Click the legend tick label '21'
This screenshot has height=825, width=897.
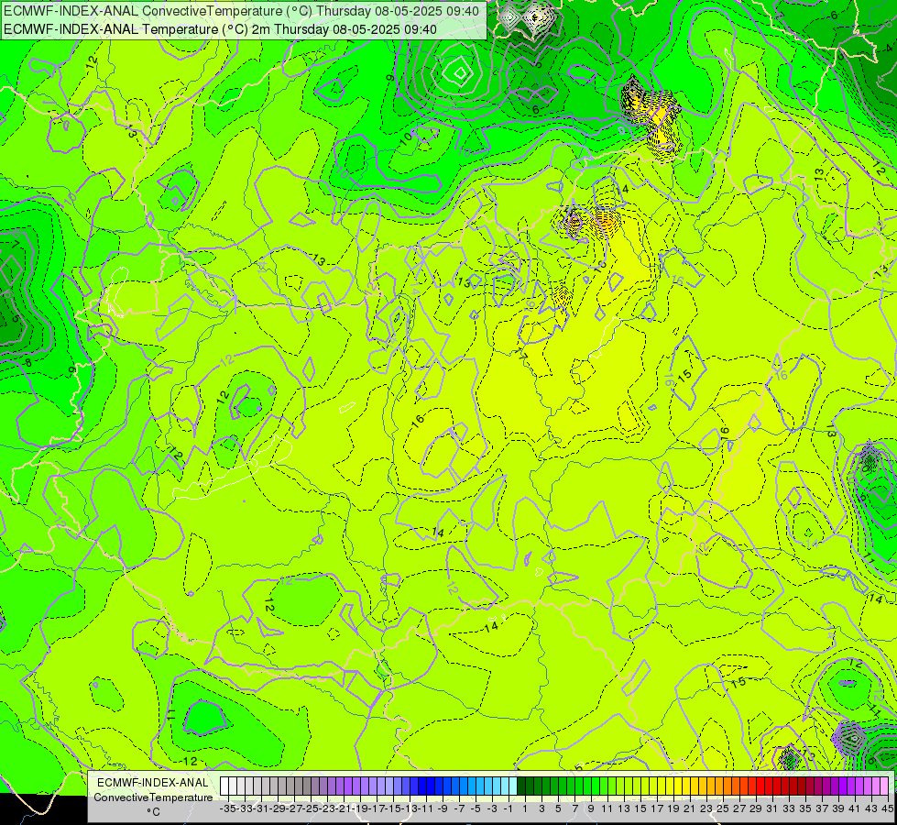[690, 808]
